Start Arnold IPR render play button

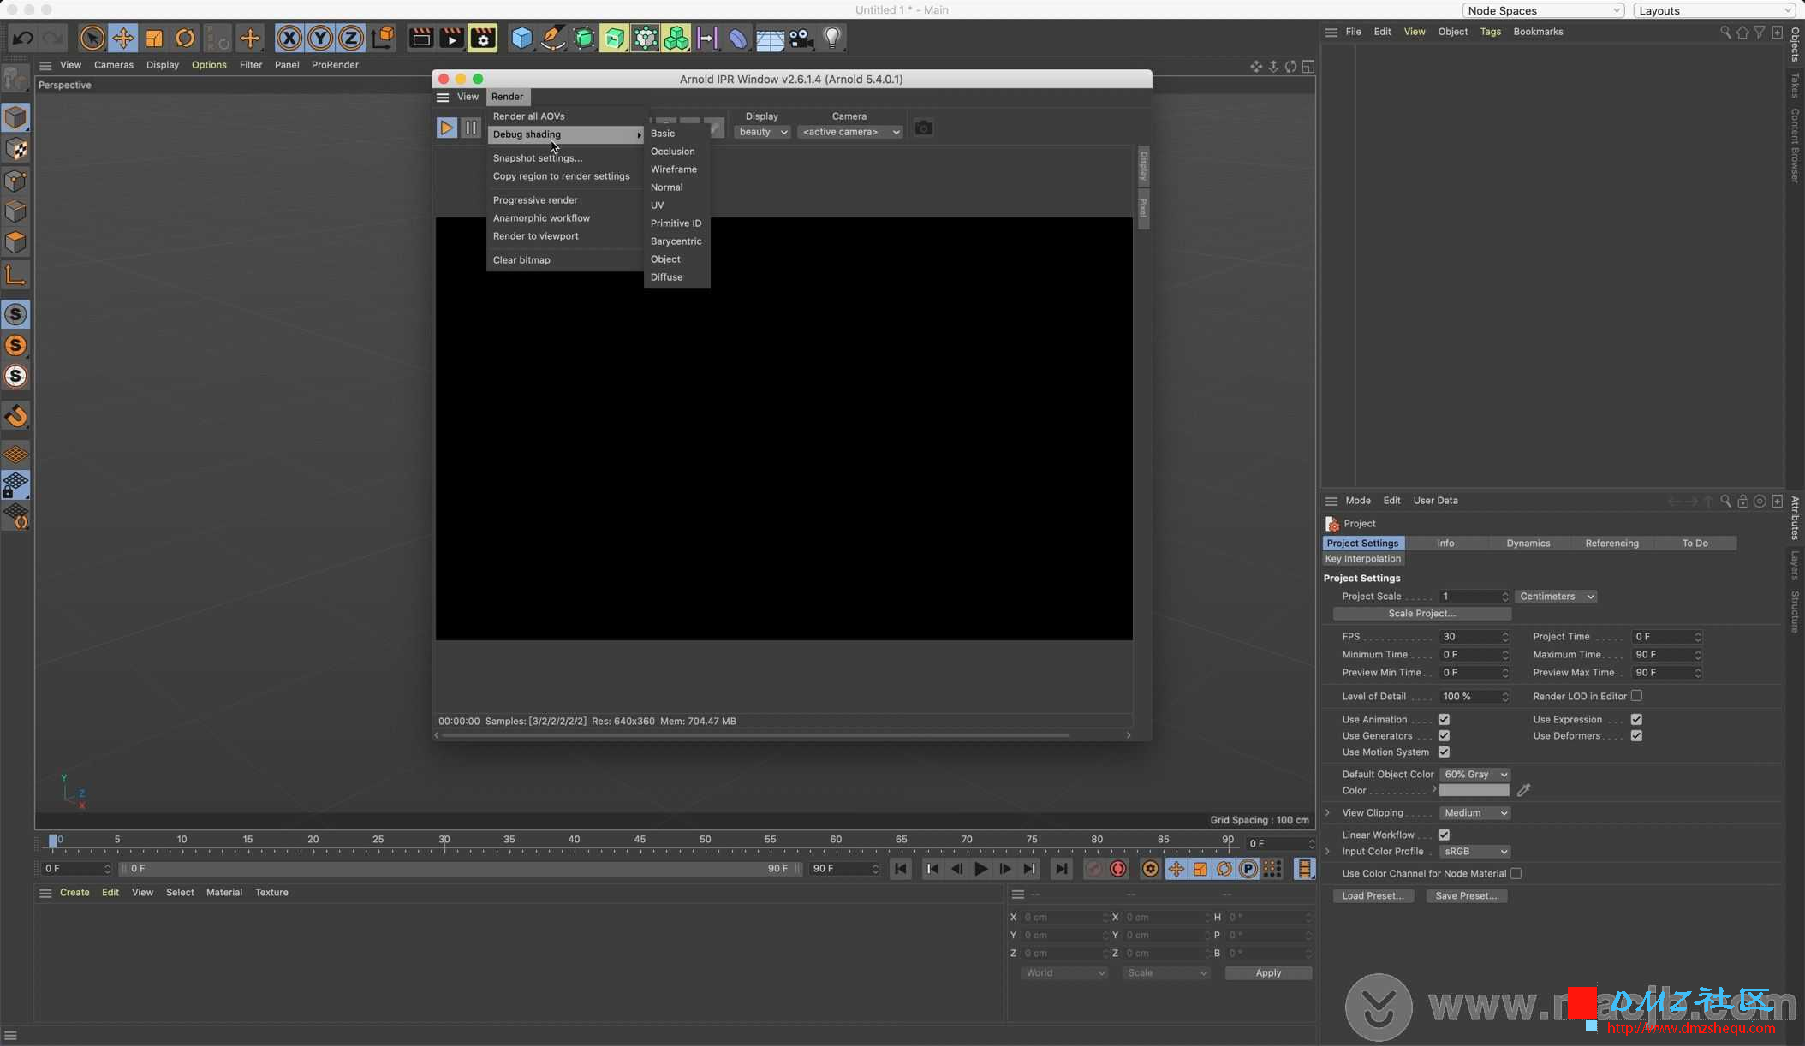pos(446,128)
